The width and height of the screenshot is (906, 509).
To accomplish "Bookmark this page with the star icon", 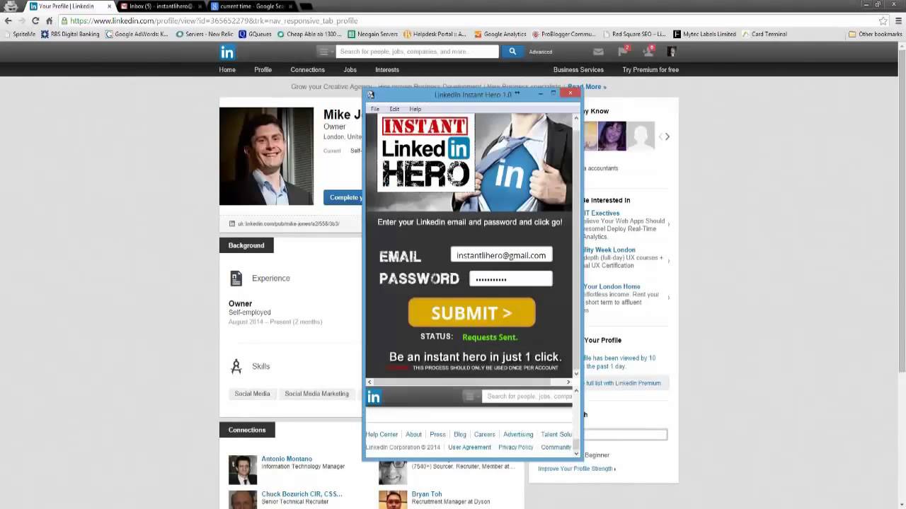I will tap(883, 21).
